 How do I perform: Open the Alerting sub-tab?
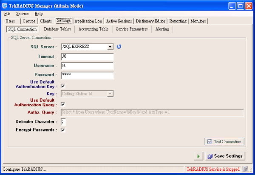coord(162,29)
